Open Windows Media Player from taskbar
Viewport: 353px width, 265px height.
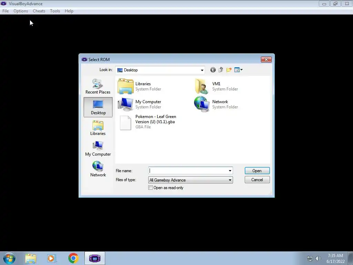(x=51, y=258)
